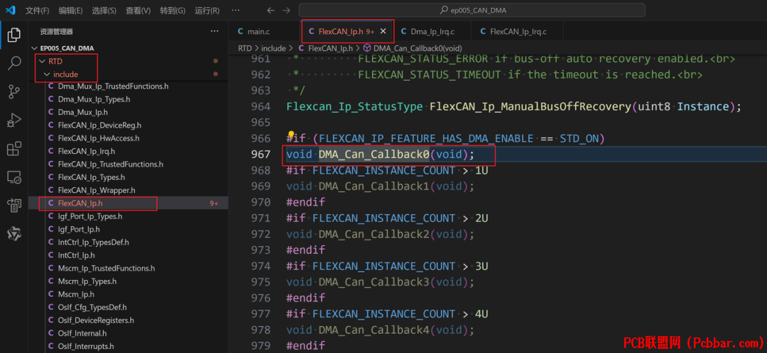Click the navigate forward arrow
This screenshot has width=767, height=353.
[287, 10]
